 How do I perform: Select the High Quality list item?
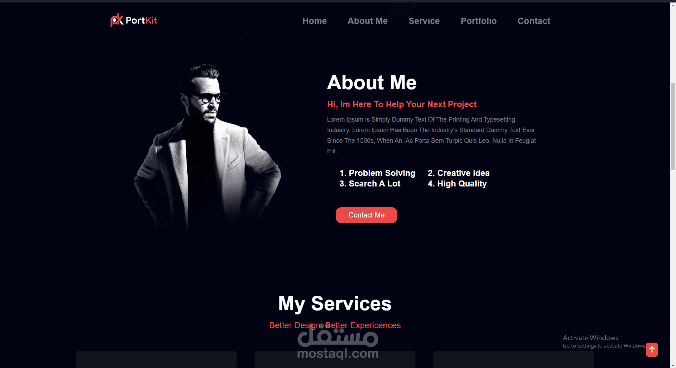click(x=457, y=184)
